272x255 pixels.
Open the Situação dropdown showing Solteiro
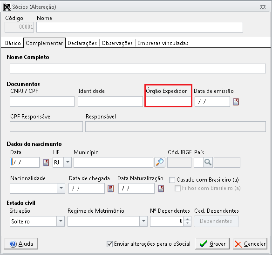point(61,221)
